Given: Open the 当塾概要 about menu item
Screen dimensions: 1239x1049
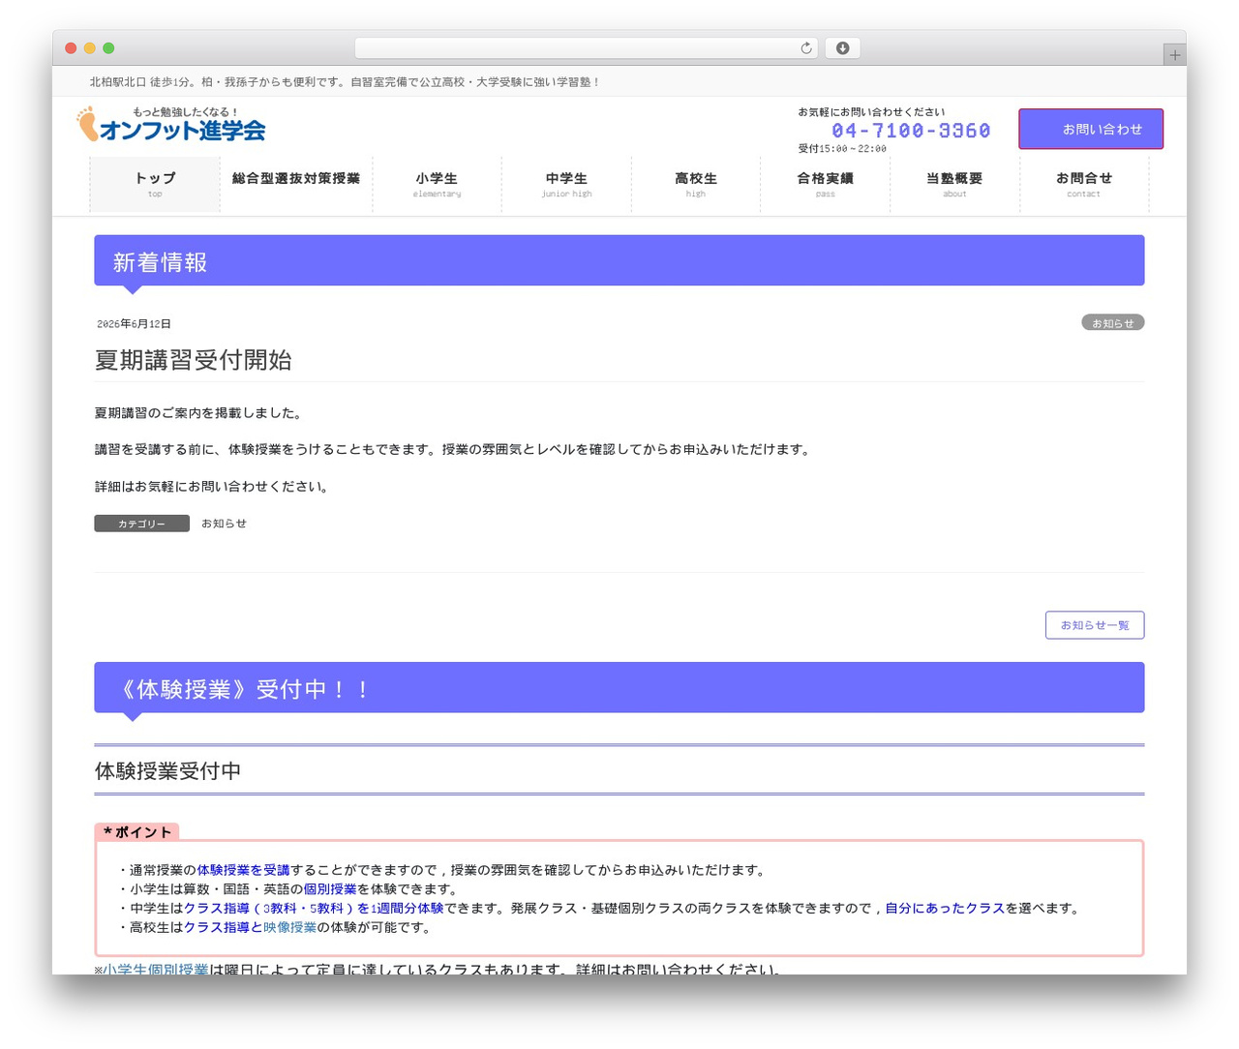Looking at the screenshot, I should point(954,184).
